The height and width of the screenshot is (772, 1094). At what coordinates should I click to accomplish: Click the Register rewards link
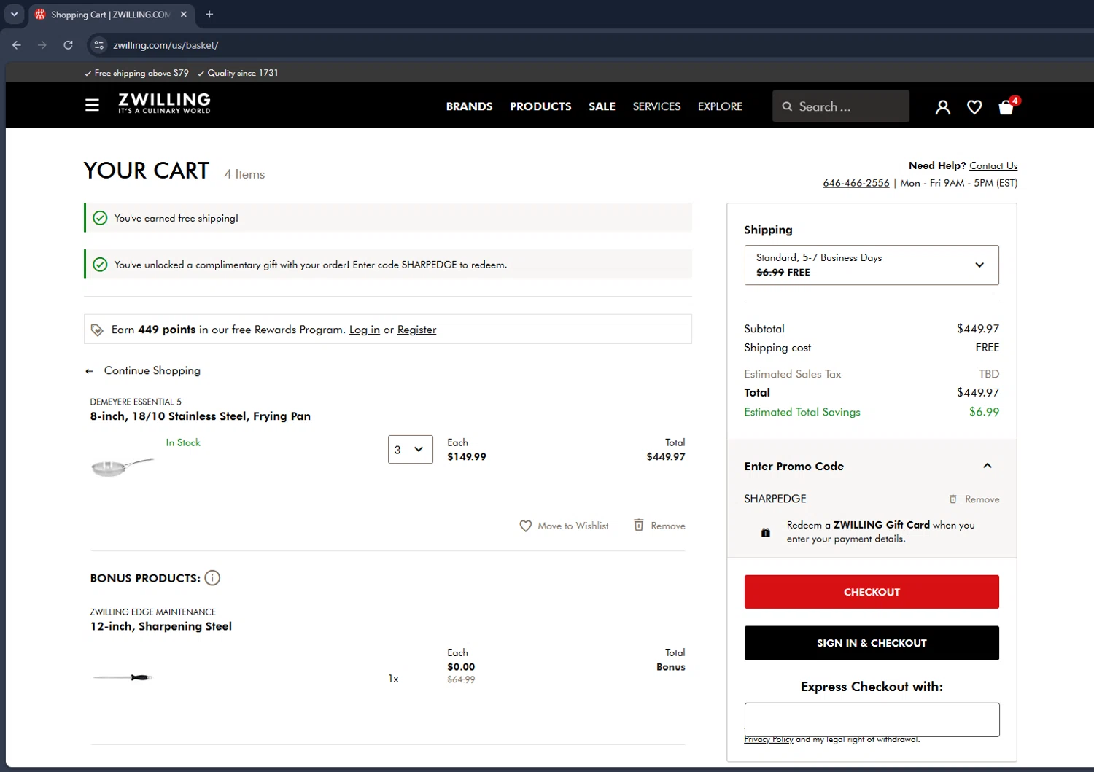[416, 330]
